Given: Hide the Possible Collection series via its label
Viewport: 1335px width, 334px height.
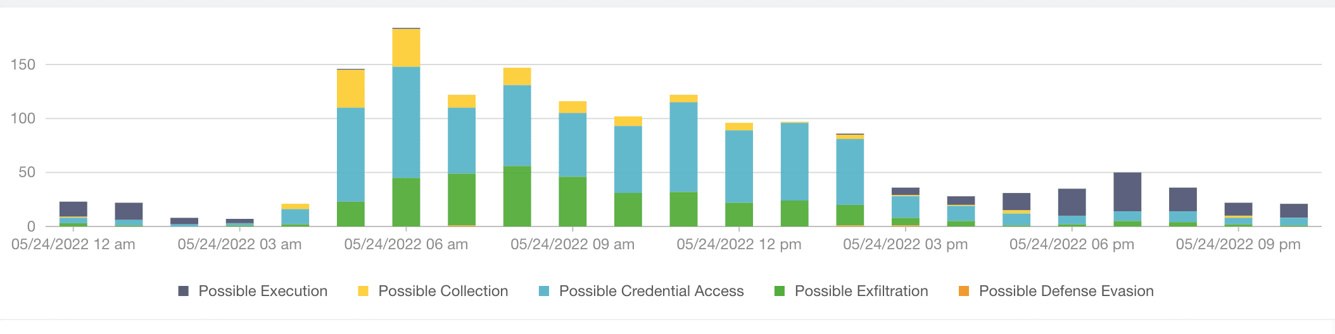Looking at the screenshot, I should point(443,291).
